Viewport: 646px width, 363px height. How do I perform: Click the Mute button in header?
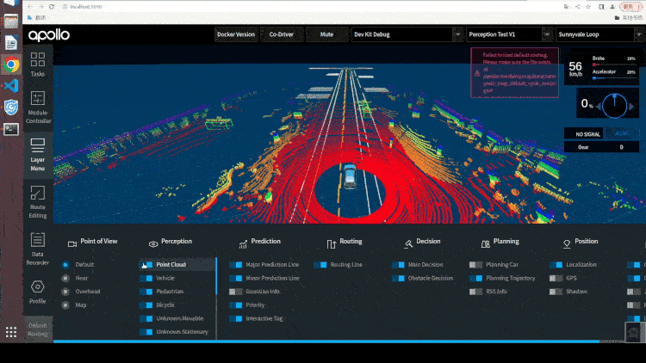[326, 34]
